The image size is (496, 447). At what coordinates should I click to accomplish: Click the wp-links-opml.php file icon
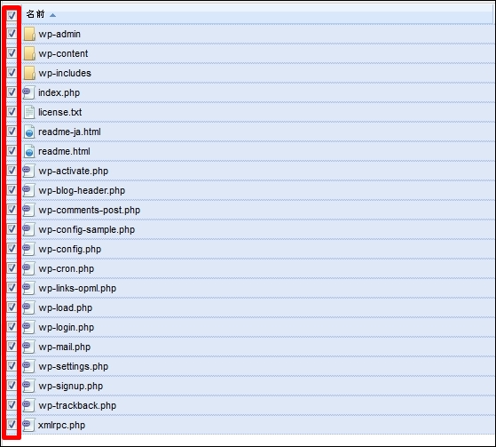coord(28,288)
